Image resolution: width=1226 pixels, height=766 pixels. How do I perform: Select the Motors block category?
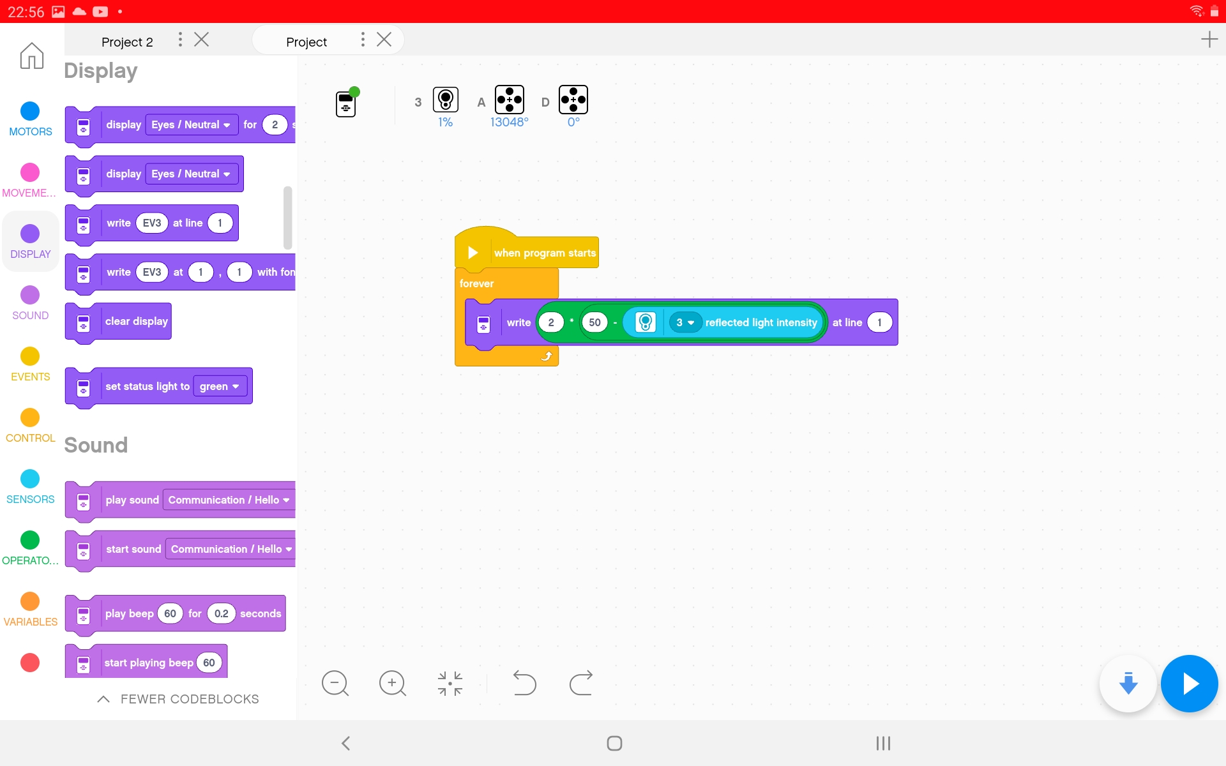29,118
